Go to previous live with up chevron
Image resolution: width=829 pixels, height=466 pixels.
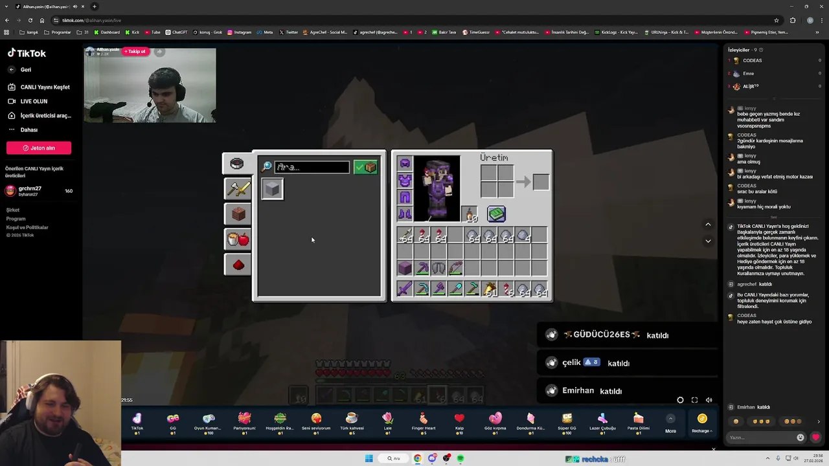(708, 225)
